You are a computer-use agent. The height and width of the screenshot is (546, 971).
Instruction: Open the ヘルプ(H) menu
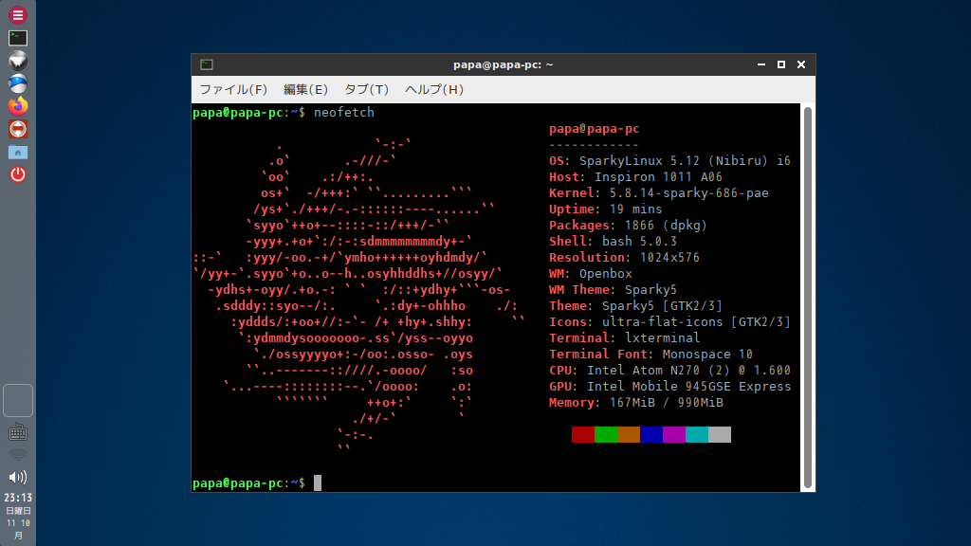click(x=434, y=90)
